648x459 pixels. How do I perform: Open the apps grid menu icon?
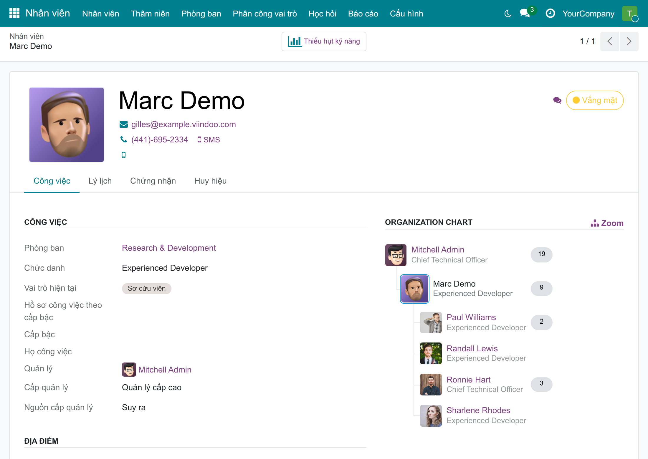(x=14, y=13)
